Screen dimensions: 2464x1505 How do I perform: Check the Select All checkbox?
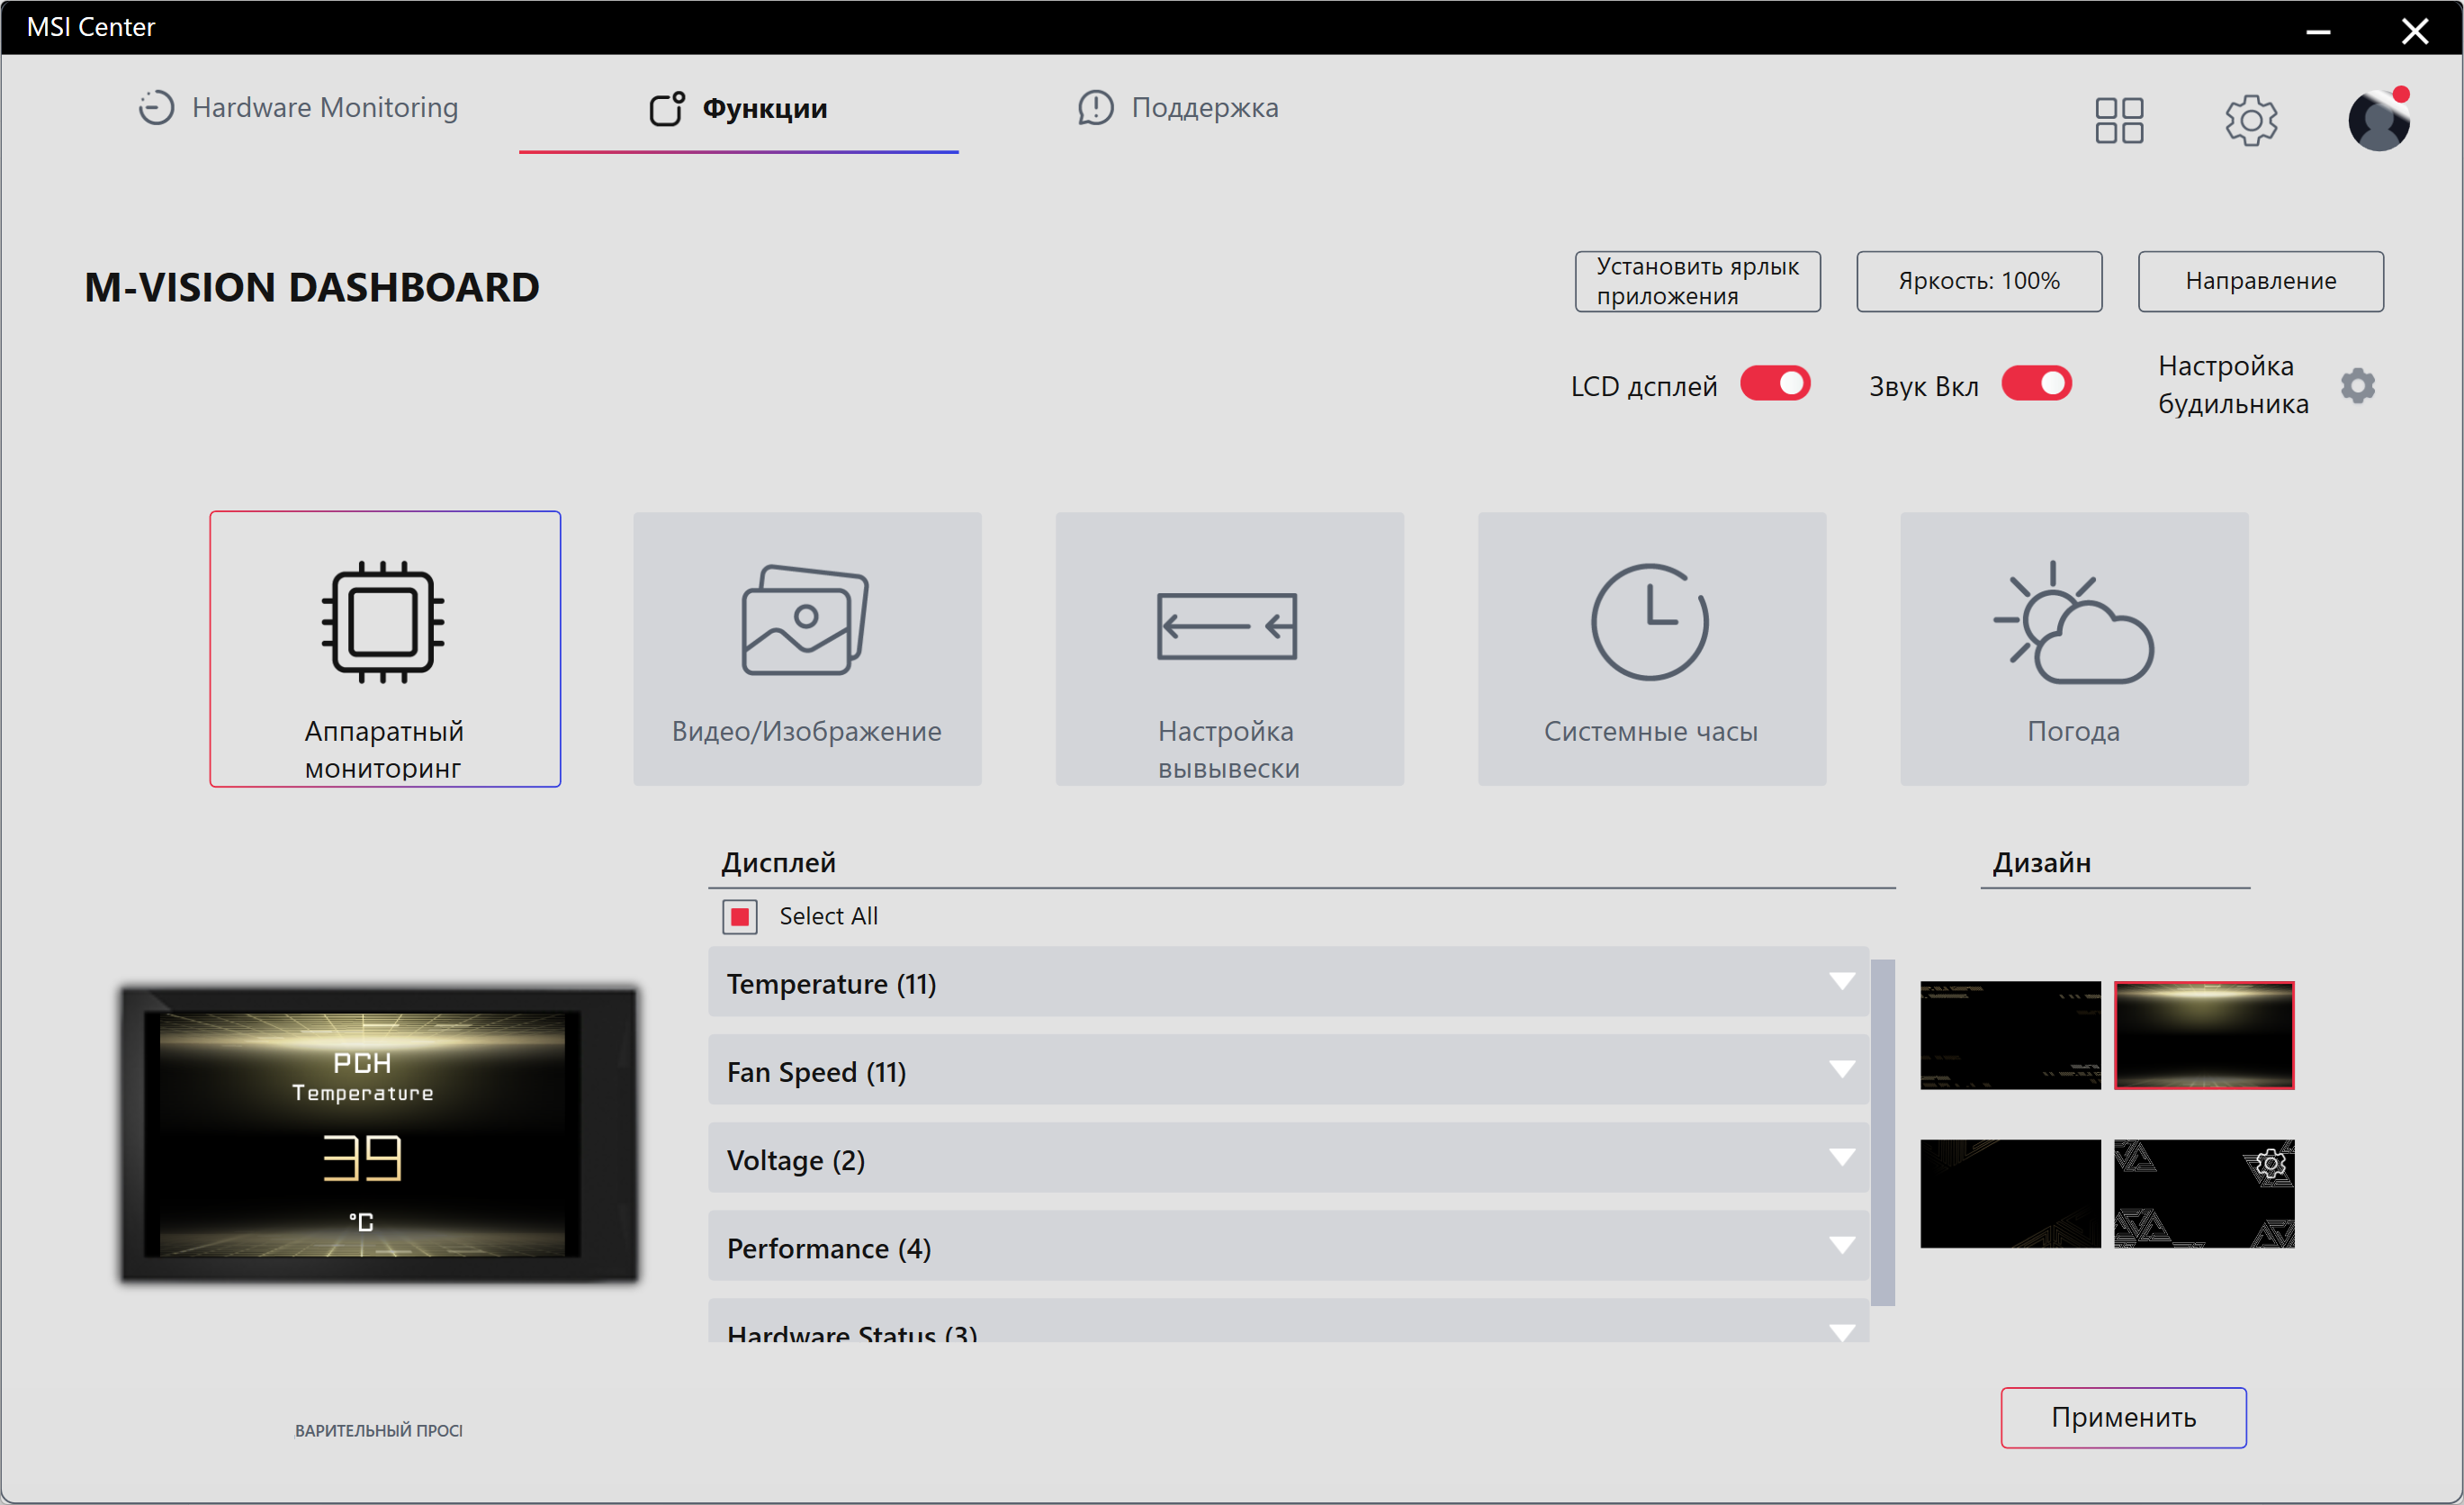pyautogui.click(x=740, y=916)
